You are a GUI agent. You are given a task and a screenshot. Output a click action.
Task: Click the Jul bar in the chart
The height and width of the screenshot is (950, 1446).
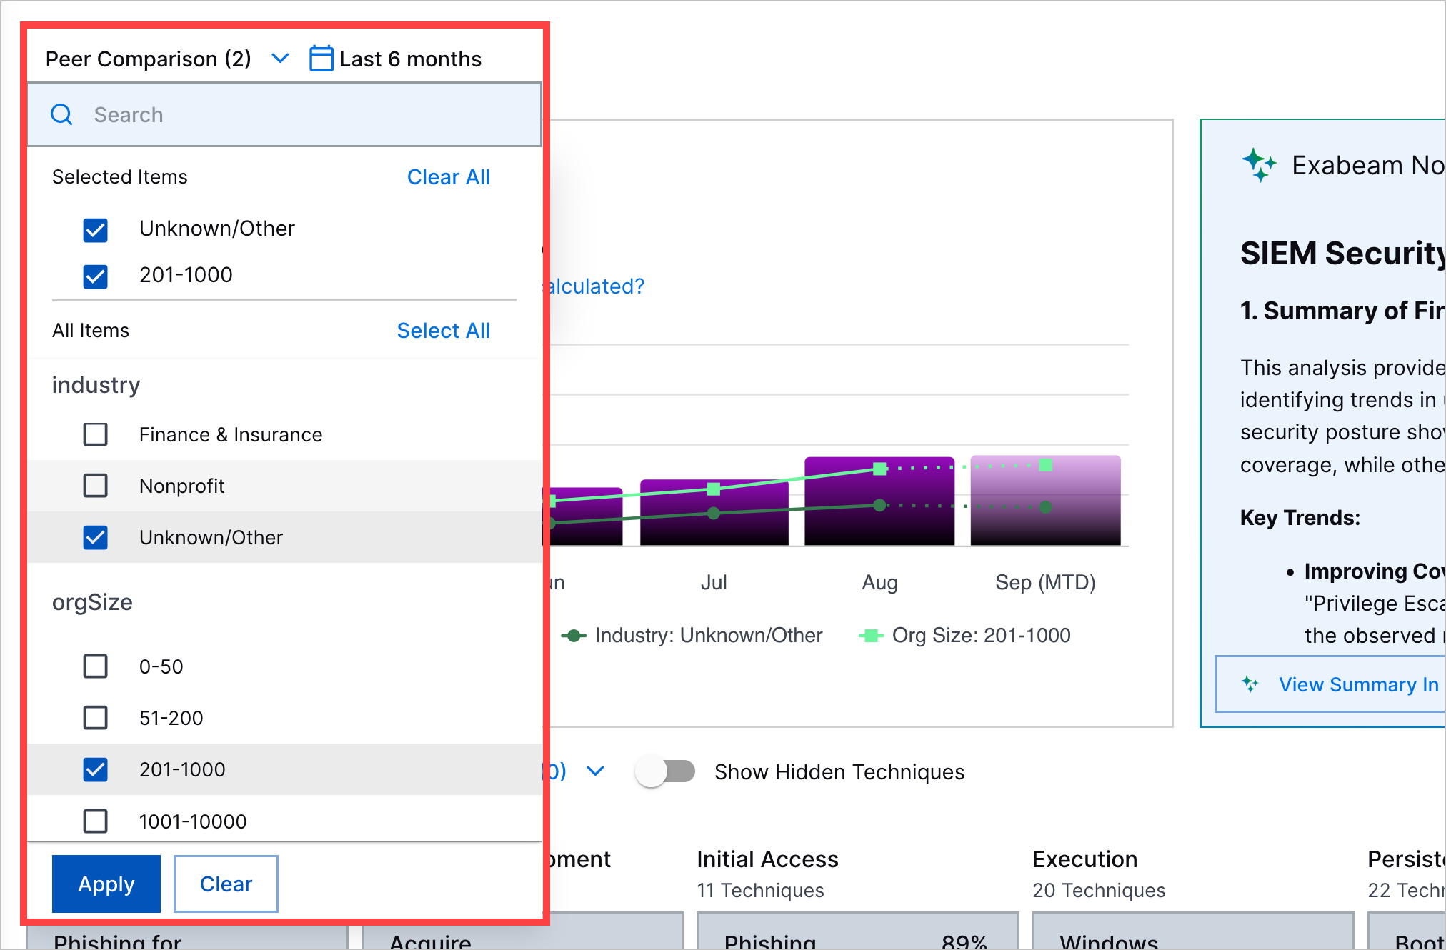click(714, 512)
